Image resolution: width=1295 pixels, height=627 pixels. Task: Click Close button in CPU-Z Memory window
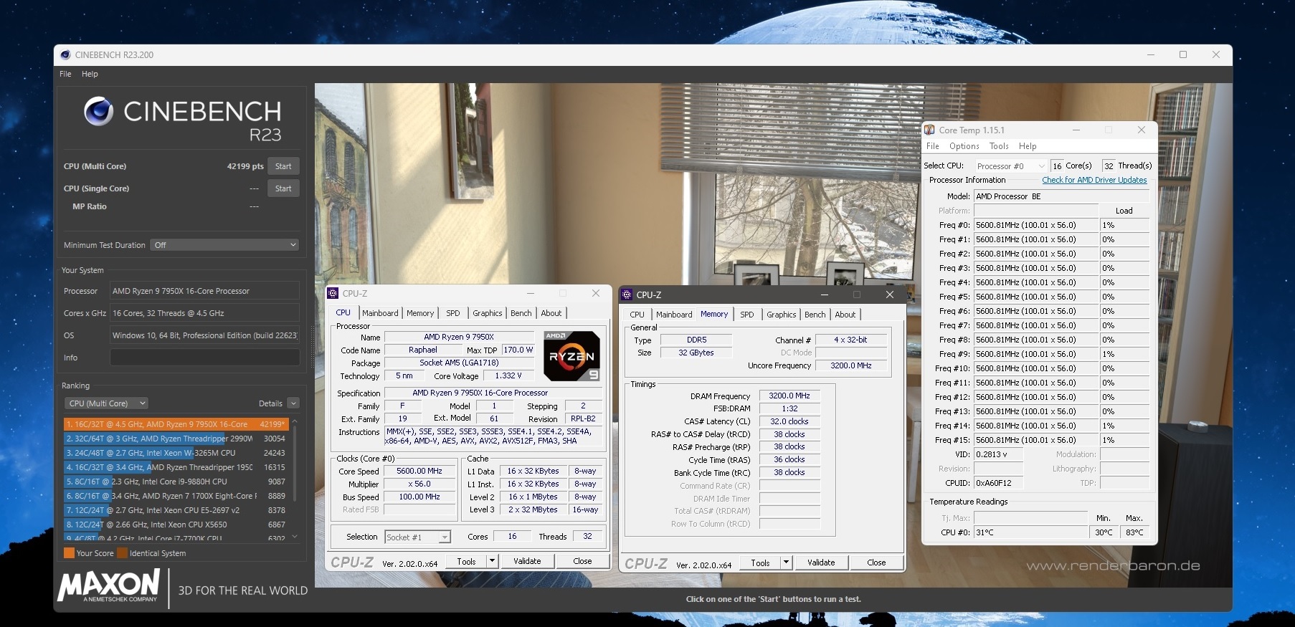pos(876,563)
